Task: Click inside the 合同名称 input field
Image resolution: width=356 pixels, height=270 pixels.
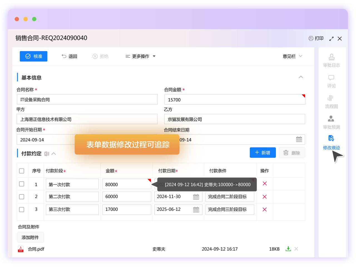Action: coord(87,99)
